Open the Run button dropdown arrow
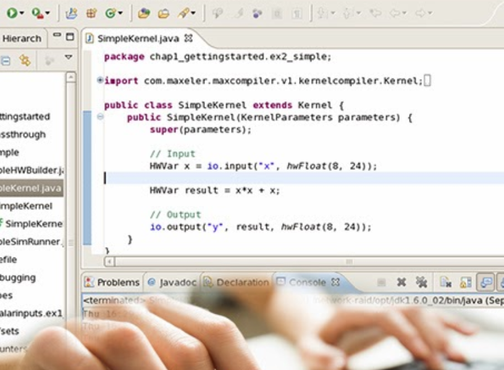This screenshot has width=504, height=370. [x=22, y=13]
